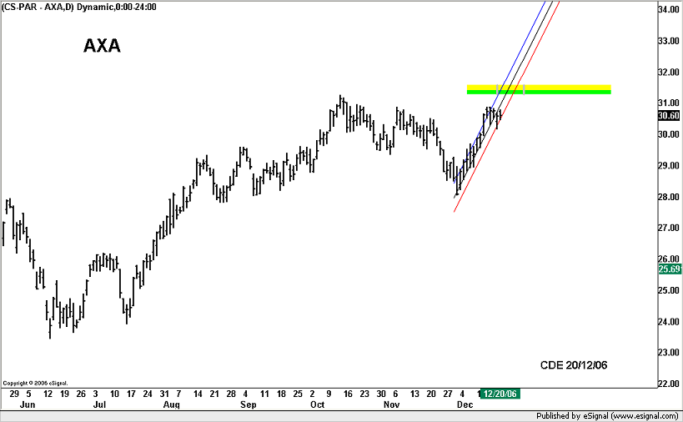Select the Aug month label on time axis
The width and height of the screenshot is (683, 422).
click(x=171, y=404)
